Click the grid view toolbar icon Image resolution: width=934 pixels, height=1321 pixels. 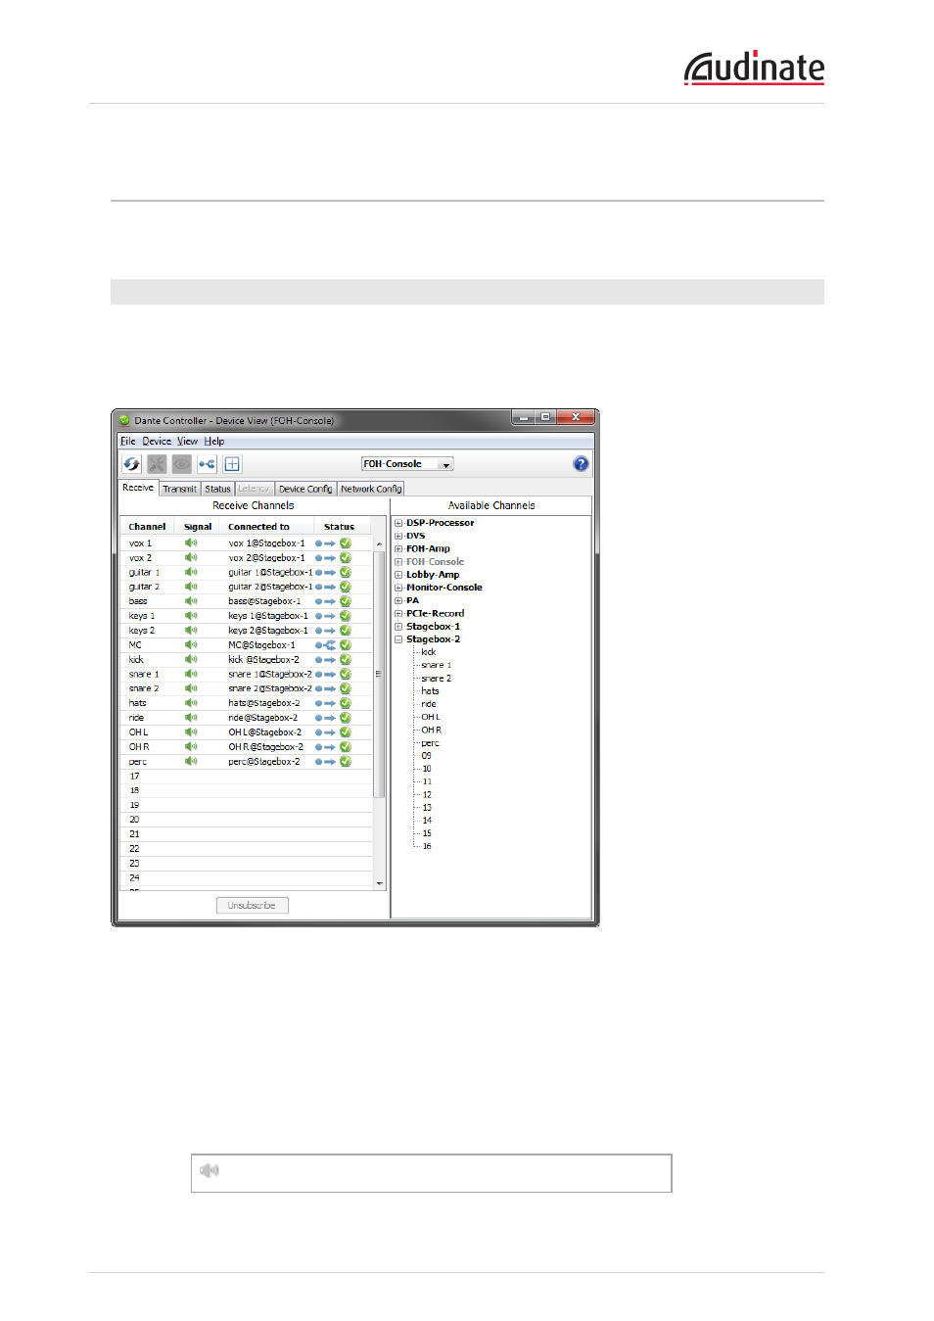click(x=232, y=464)
